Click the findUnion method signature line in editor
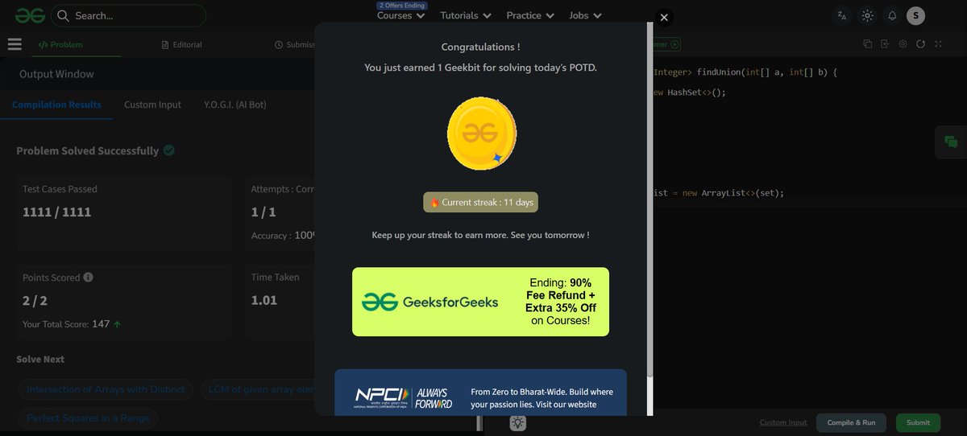The width and height of the screenshot is (967, 436). [745, 72]
